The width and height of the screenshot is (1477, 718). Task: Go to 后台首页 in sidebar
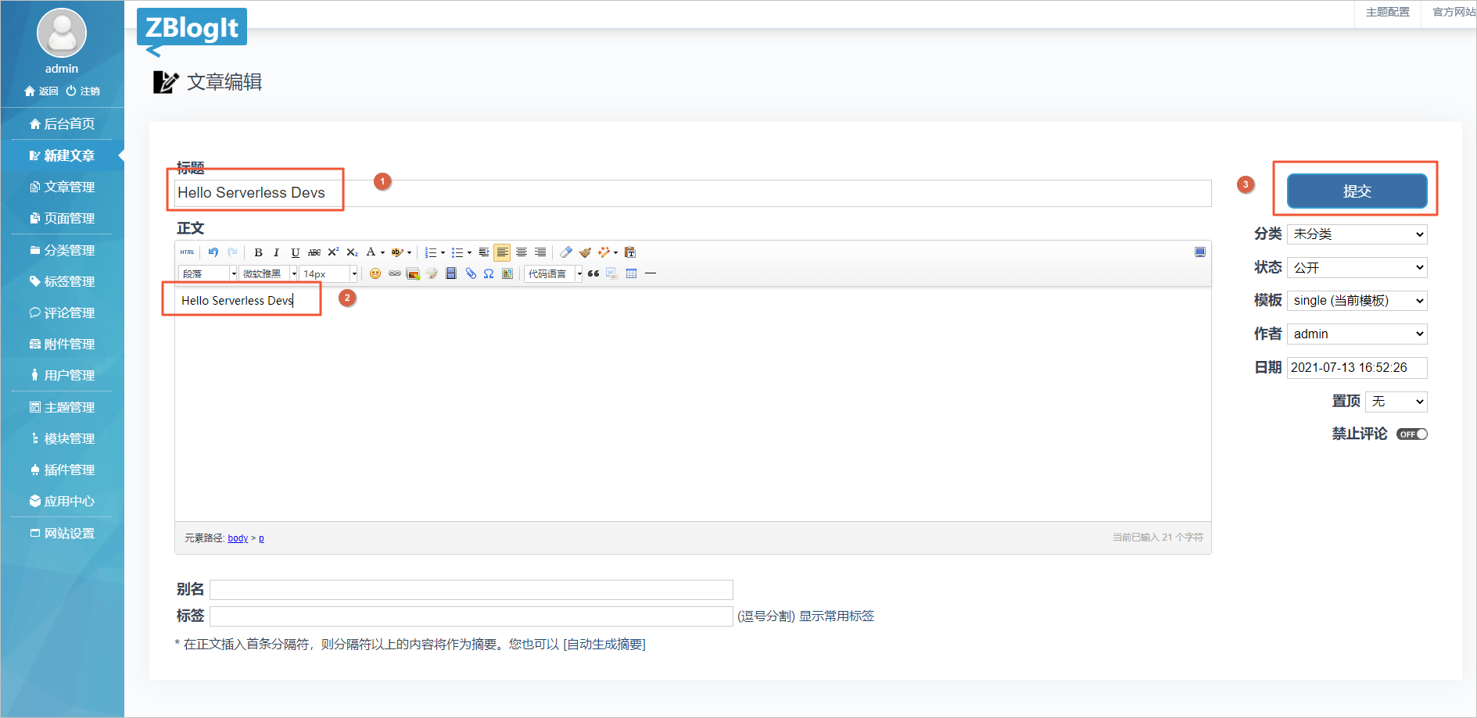pyautogui.click(x=62, y=123)
